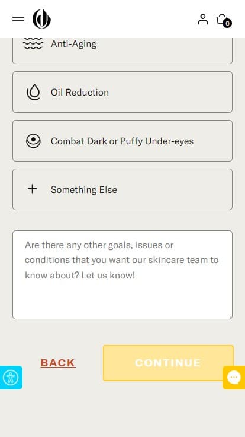Screen dimensions: 245x437
Task: Open the shopping bag cart icon
Action: [x=223, y=19]
